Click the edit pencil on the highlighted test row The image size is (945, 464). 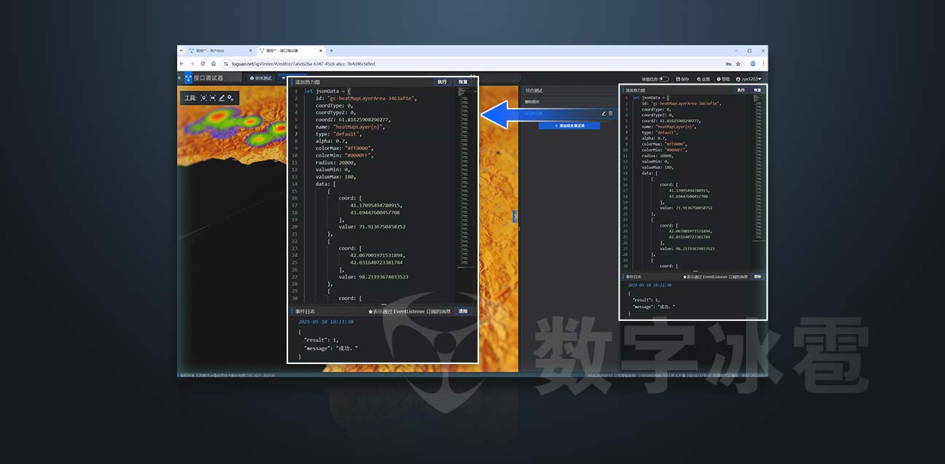(x=603, y=114)
